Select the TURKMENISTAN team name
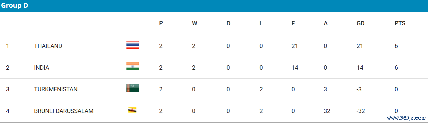This screenshot has height=123, width=428. tap(56, 89)
